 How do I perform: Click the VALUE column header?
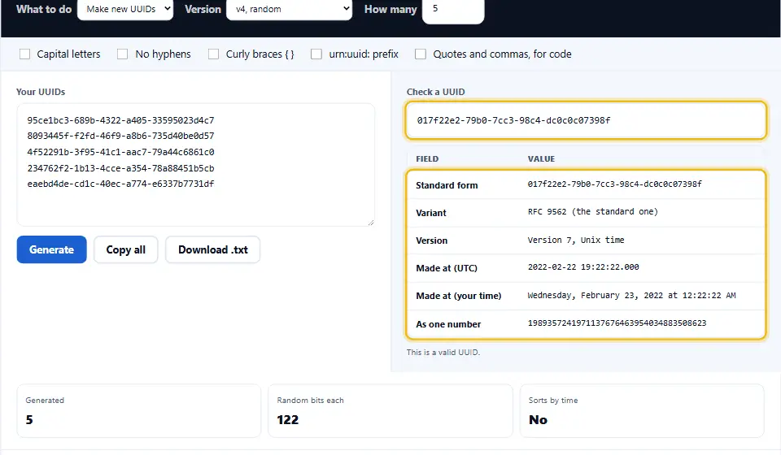coord(542,159)
